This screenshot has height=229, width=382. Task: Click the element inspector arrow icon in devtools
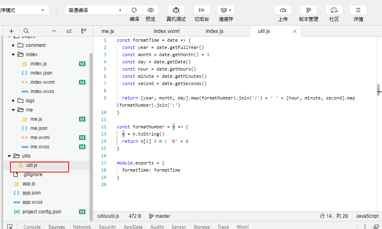10,227
